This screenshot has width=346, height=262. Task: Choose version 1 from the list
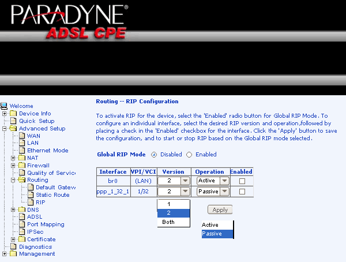174,204
